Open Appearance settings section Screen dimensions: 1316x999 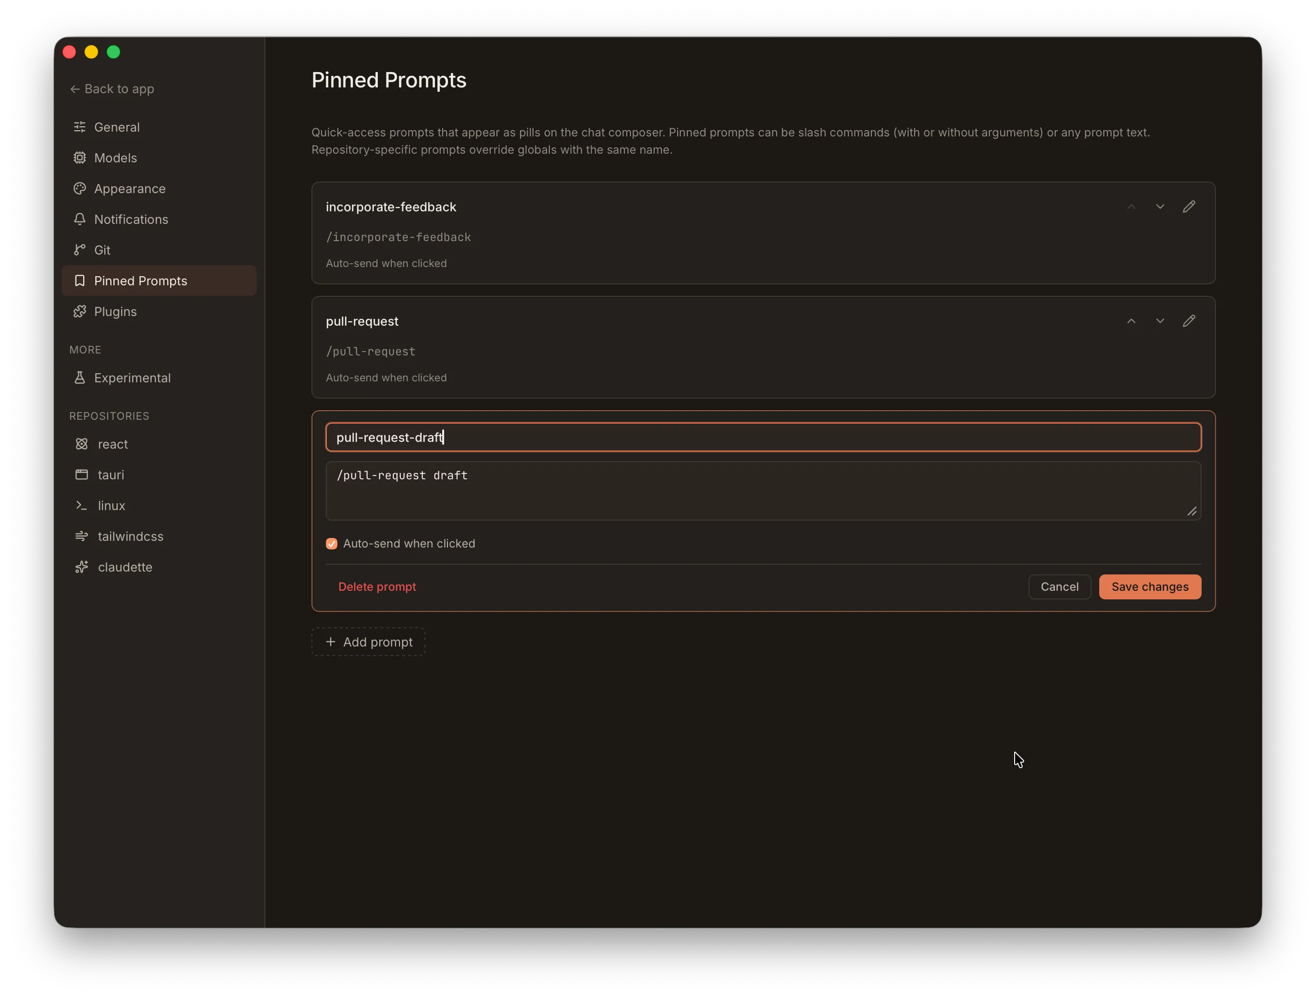(x=159, y=188)
